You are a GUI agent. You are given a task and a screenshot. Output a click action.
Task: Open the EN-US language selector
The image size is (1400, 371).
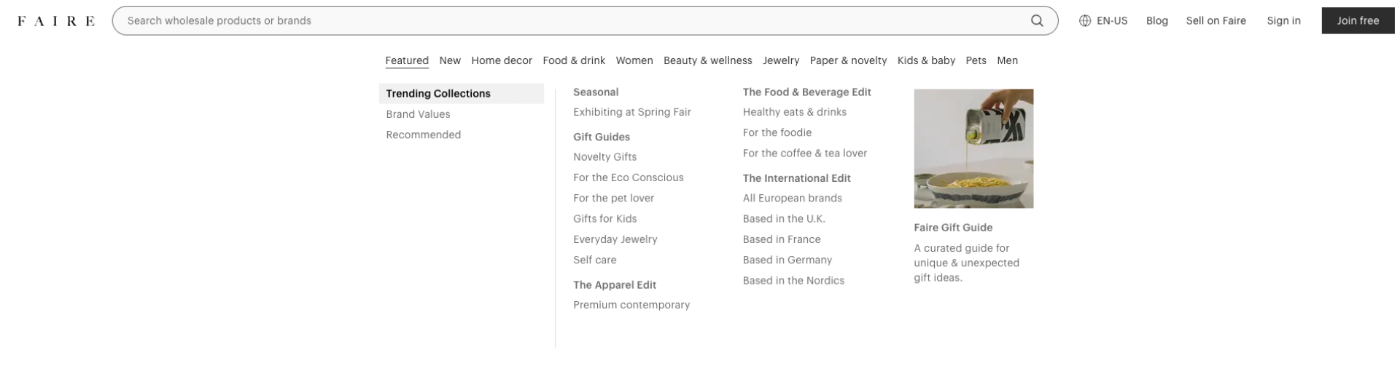tap(1103, 21)
